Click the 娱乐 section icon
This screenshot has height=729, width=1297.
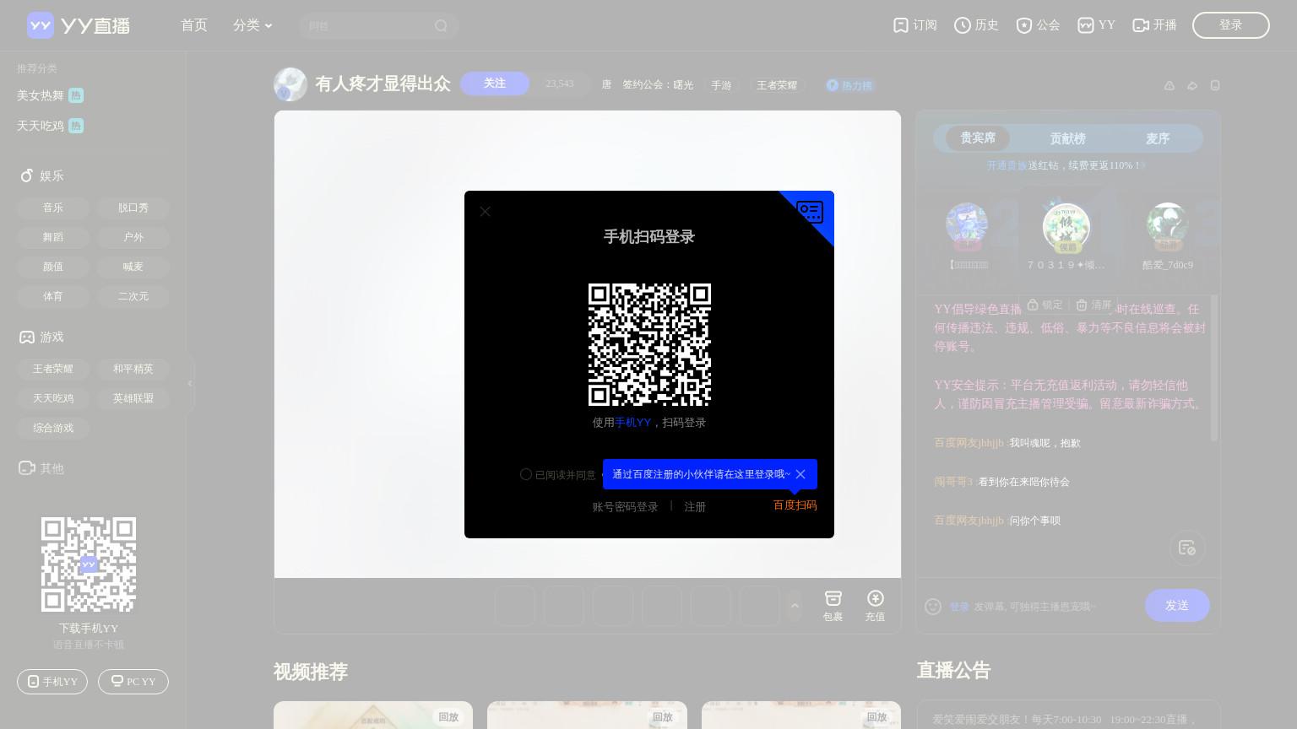[26, 175]
